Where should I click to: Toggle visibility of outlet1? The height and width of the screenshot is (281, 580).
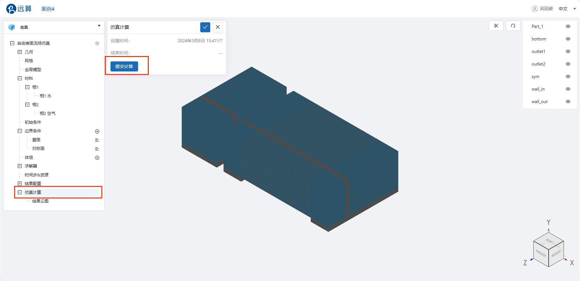tap(568, 51)
